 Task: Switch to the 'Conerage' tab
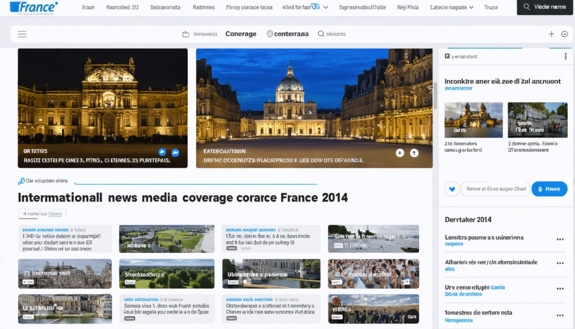tap(241, 34)
